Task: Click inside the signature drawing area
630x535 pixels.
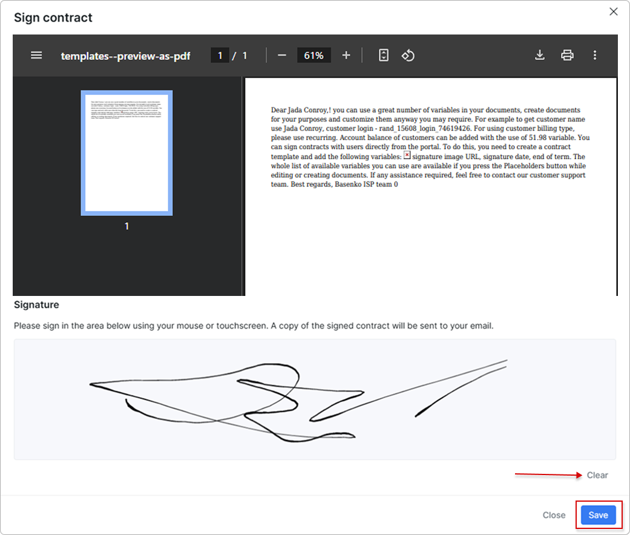Action: pos(315,399)
